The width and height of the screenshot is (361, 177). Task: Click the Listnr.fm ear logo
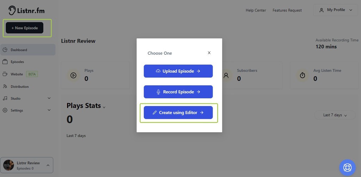[12, 10]
